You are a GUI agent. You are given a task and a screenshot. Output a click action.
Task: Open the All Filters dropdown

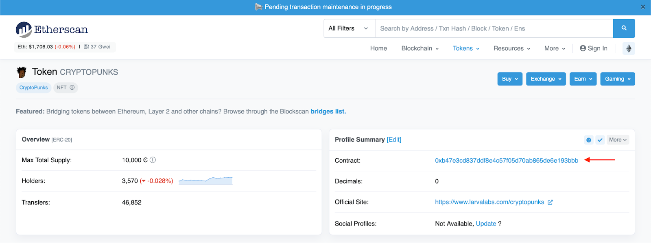(349, 28)
